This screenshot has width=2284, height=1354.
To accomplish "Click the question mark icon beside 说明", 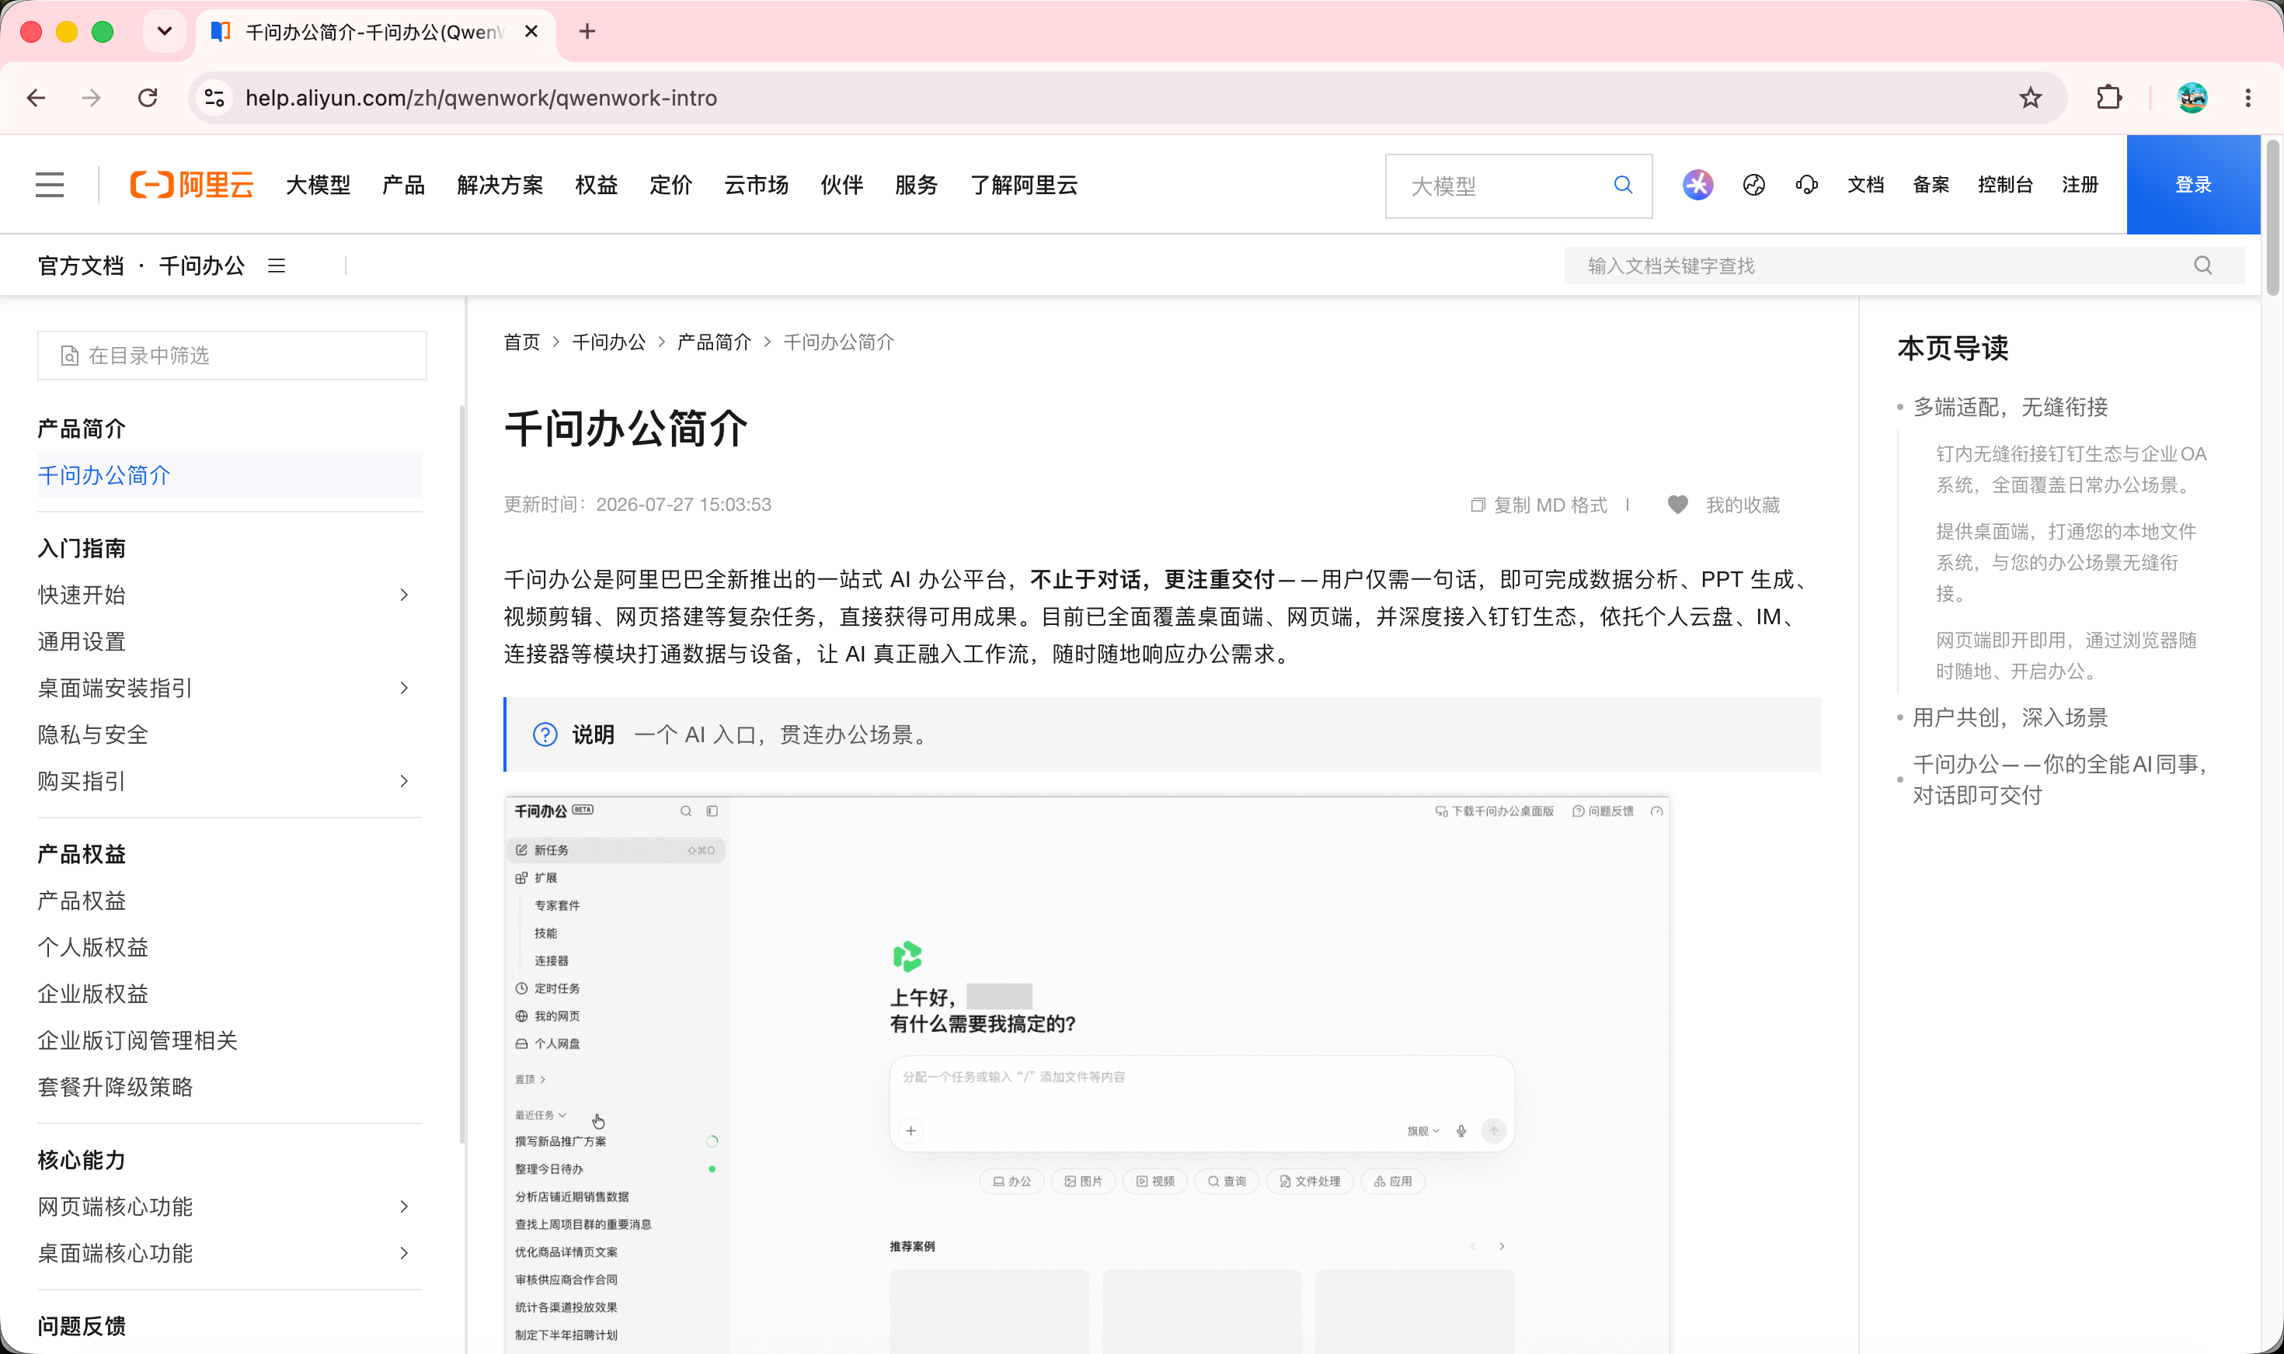I will point(545,734).
